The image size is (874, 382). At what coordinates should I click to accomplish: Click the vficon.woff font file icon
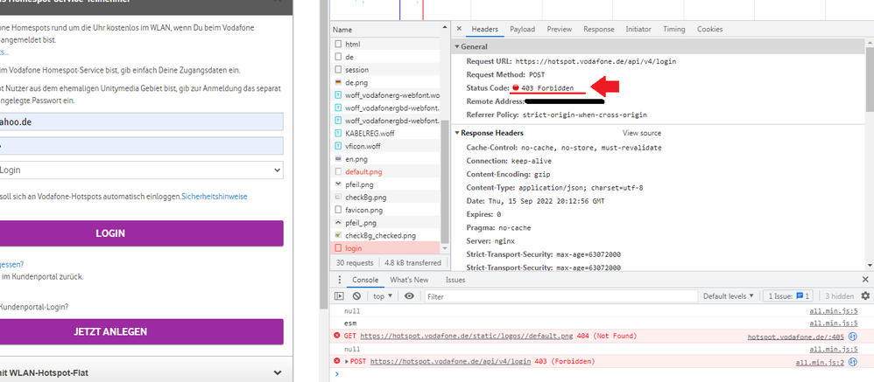[338, 146]
